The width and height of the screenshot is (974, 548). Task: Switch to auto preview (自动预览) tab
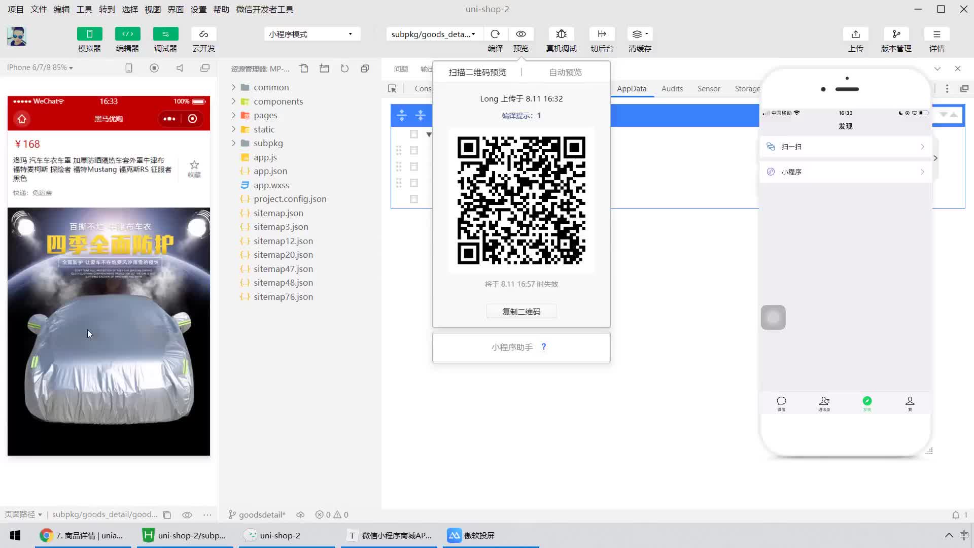pos(565,72)
